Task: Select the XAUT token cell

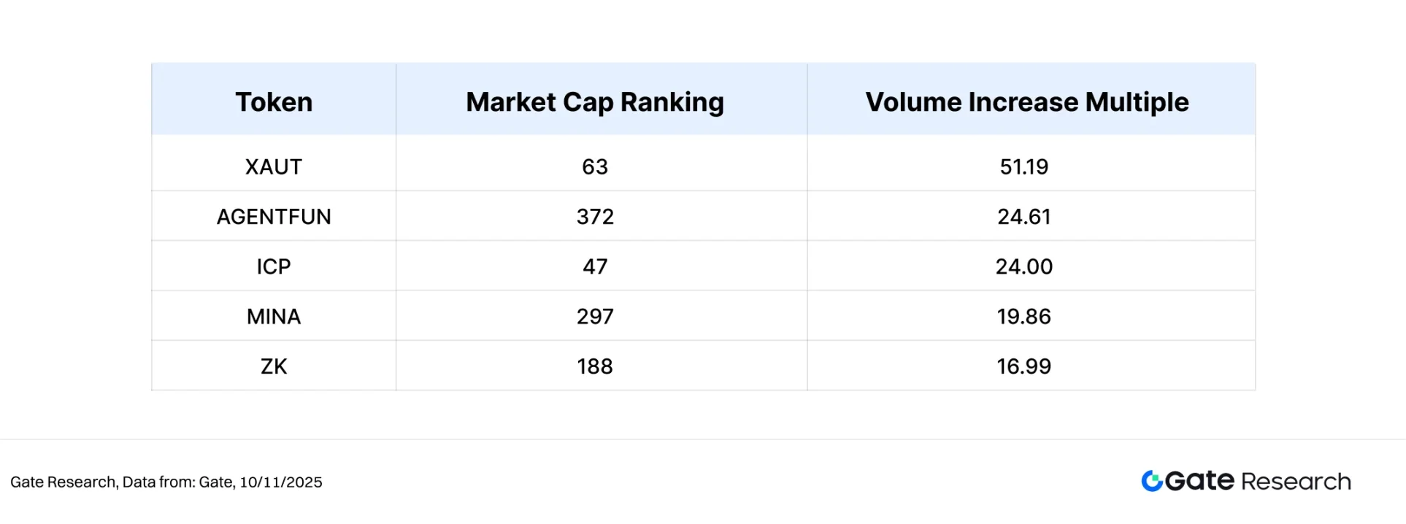Action: tap(274, 167)
